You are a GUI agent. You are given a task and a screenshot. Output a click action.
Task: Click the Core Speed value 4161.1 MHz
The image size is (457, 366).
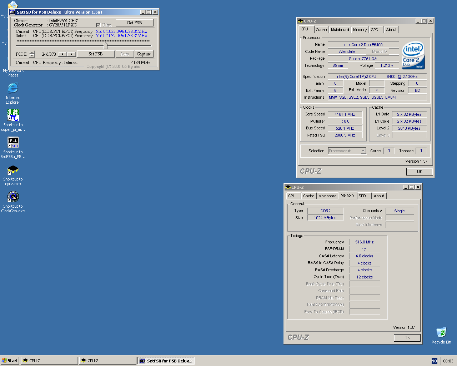pyautogui.click(x=345, y=114)
